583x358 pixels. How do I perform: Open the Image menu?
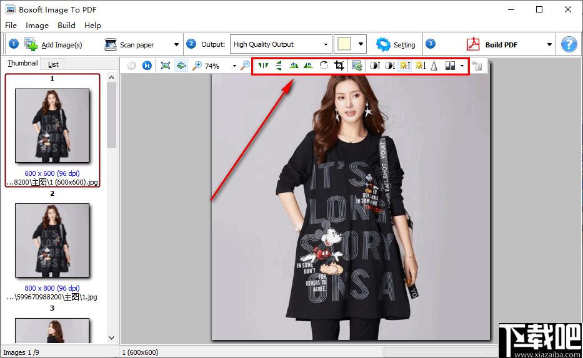(x=37, y=25)
